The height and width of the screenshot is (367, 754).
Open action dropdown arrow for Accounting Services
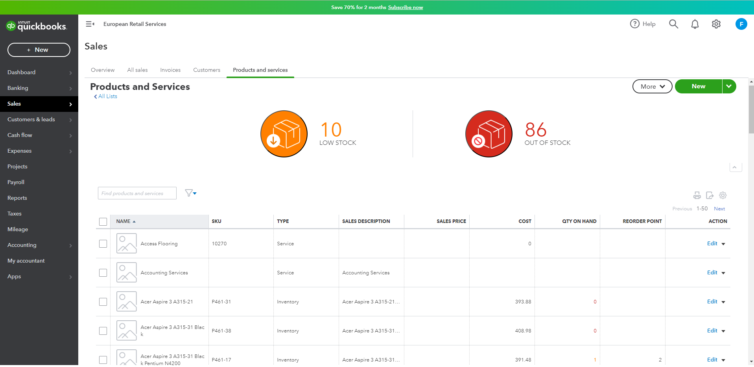click(x=723, y=273)
